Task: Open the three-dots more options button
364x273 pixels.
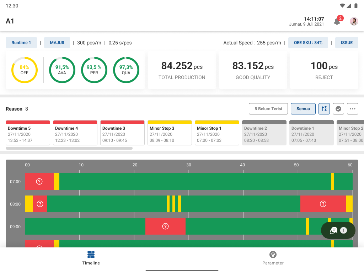Action: tap(352, 109)
